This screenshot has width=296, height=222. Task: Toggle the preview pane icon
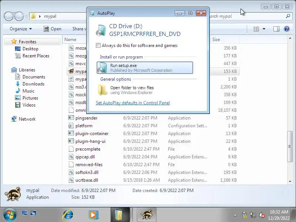tap(276, 29)
